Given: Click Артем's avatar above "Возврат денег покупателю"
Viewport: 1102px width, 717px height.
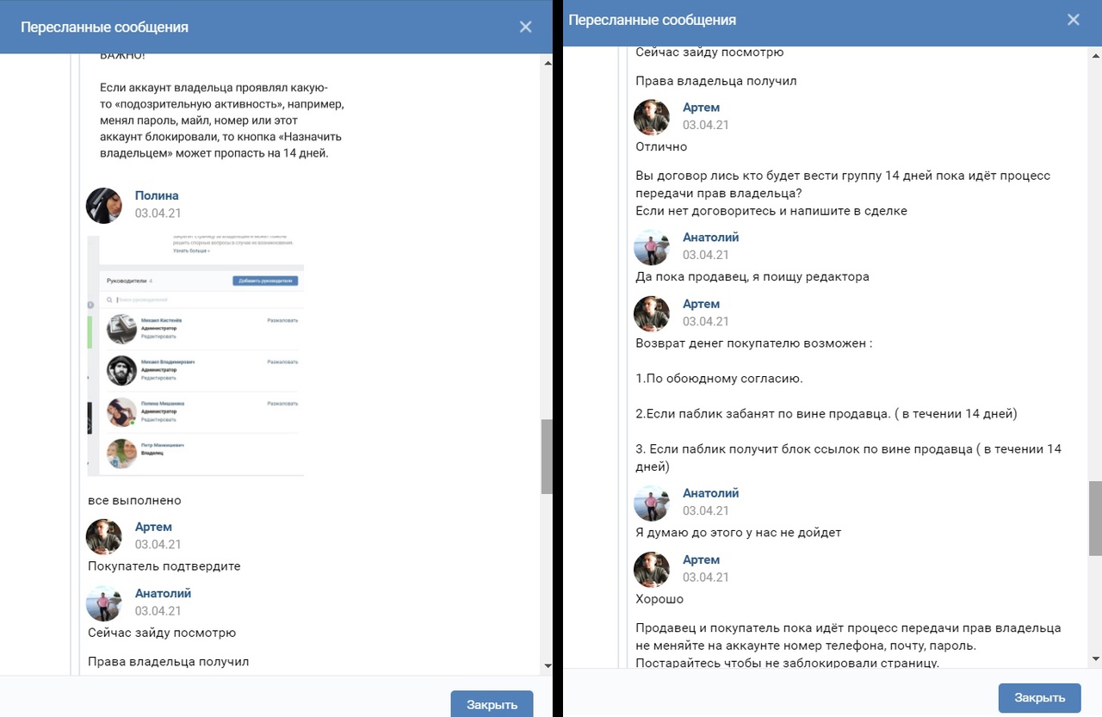Looking at the screenshot, I should [652, 313].
